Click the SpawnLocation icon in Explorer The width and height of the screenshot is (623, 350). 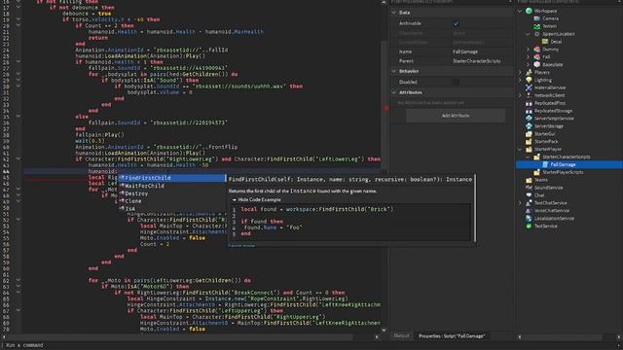click(536, 34)
